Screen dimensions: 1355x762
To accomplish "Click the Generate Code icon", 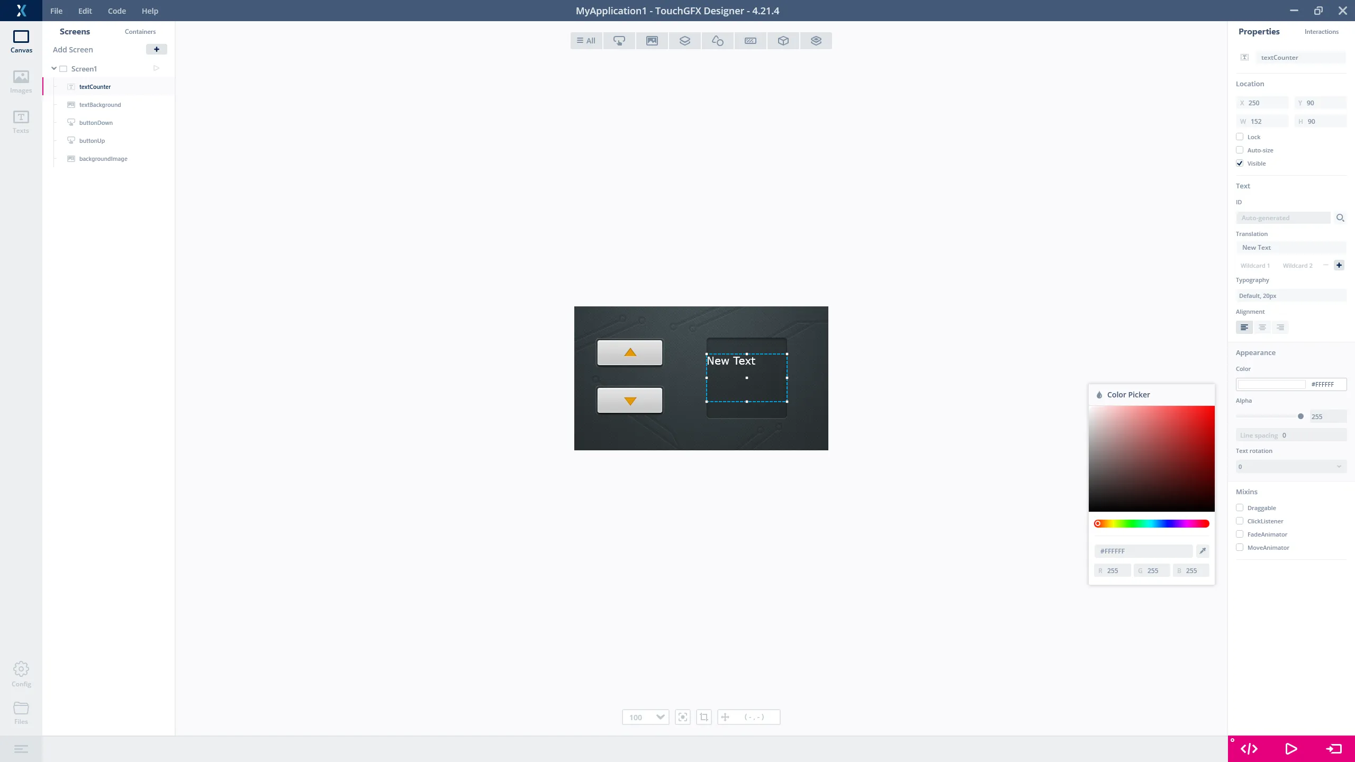I will tap(1249, 749).
